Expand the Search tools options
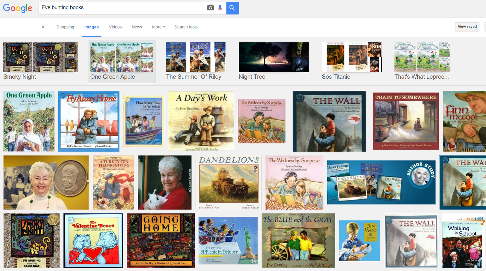Image resolution: width=486 pixels, height=271 pixels. point(186,27)
